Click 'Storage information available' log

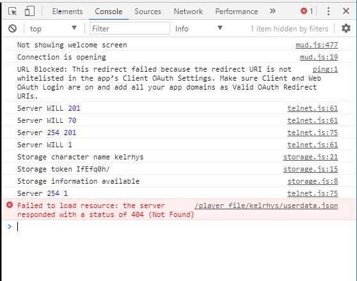(78, 181)
